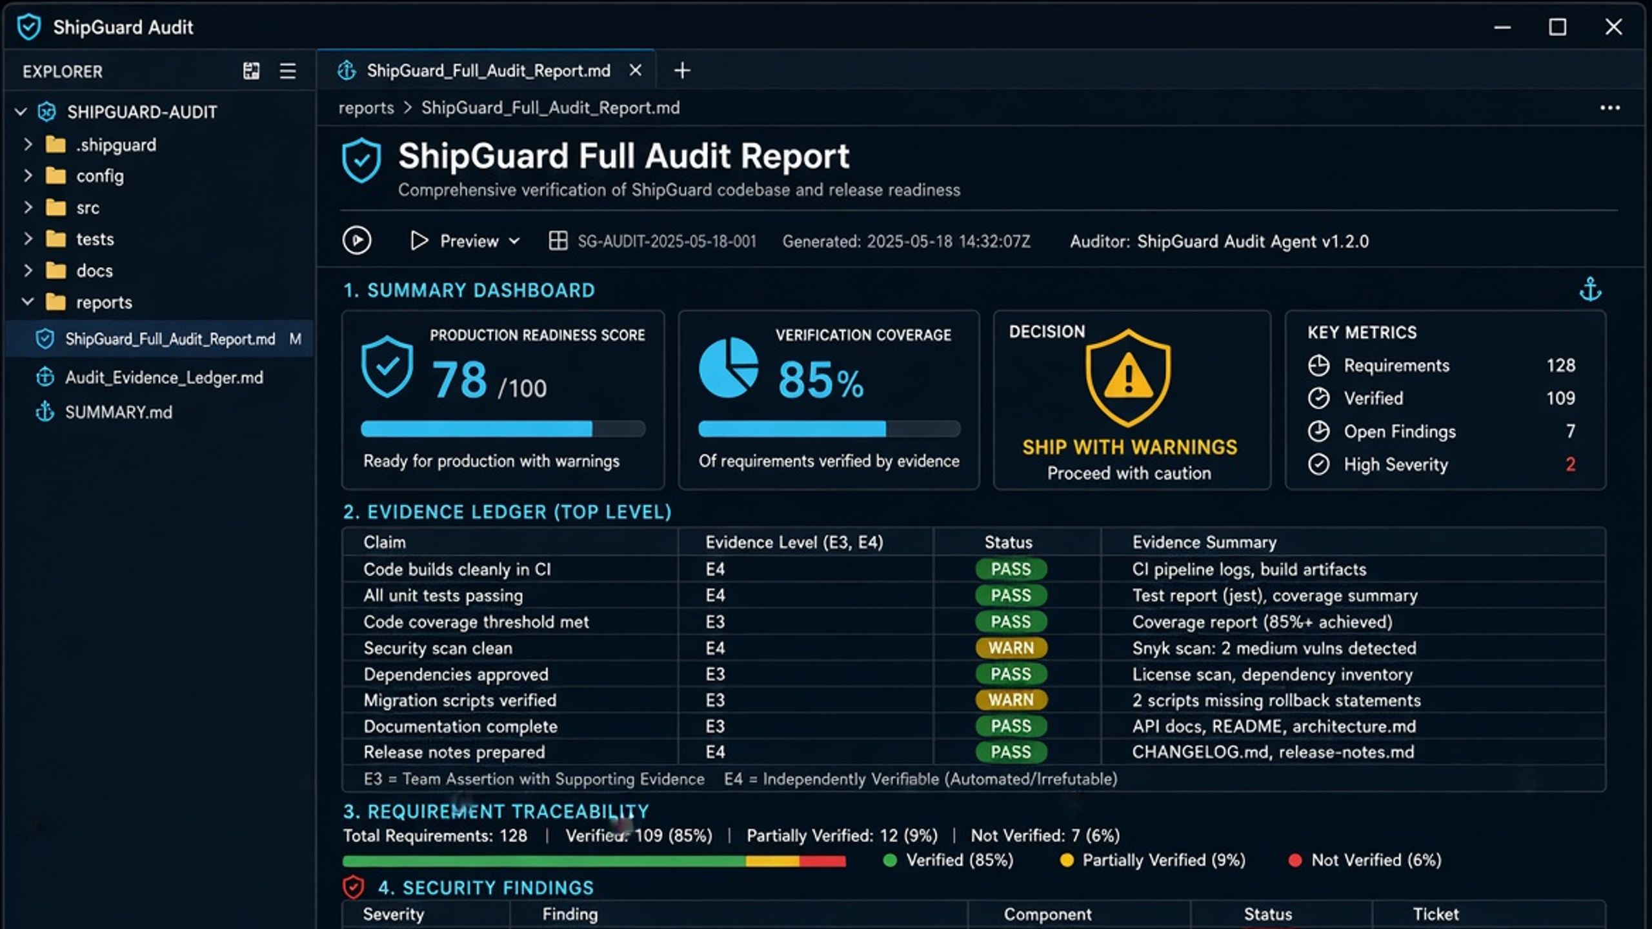Click the large report shield icon by the title
Screen dimensions: 1652x929
(361, 160)
